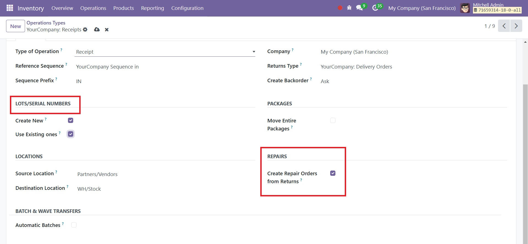Open the Products menu
This screenshot has width=528, height=244.
pos(124,8)
